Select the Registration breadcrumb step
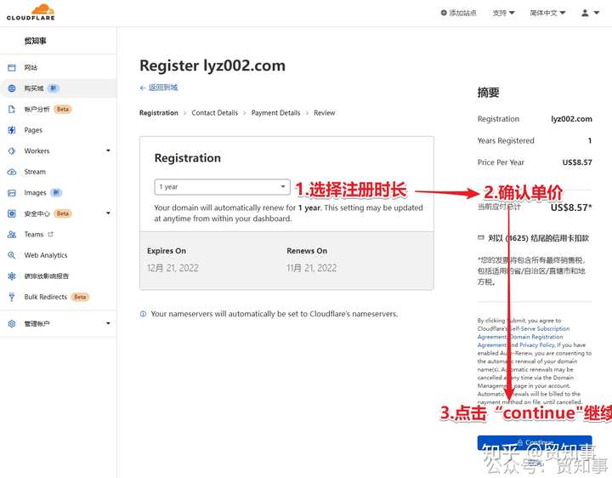612x478 pixels. tap(158, 113)
